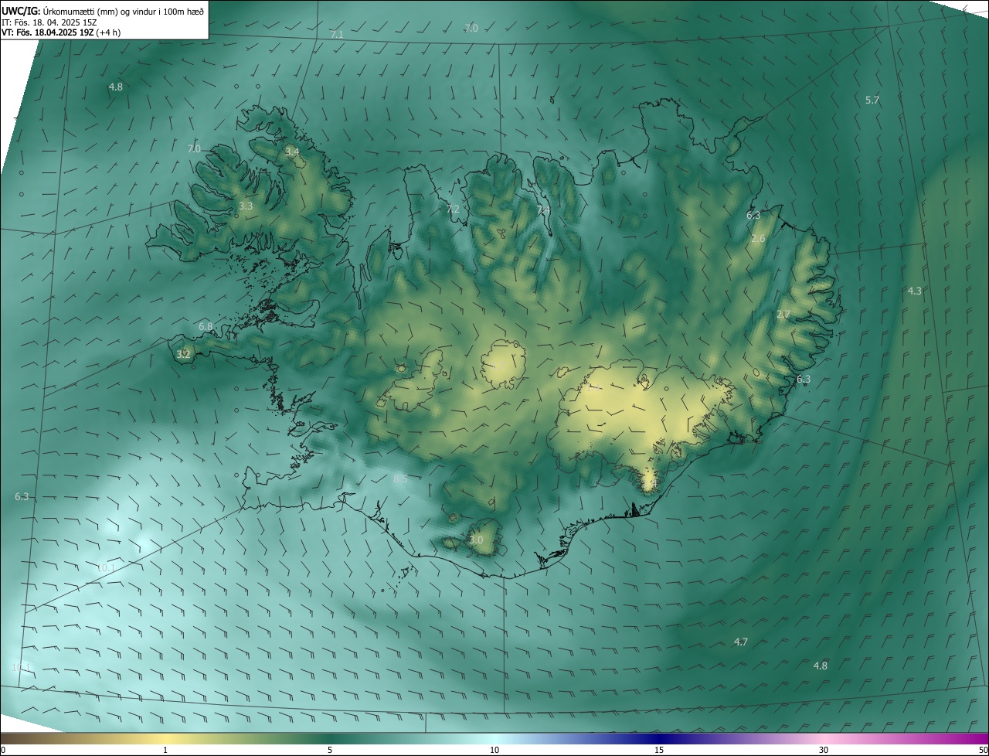Click the 3.4 value label
Image resolution: width=989 pixels, height=756 pixels.
click(292, 152)
